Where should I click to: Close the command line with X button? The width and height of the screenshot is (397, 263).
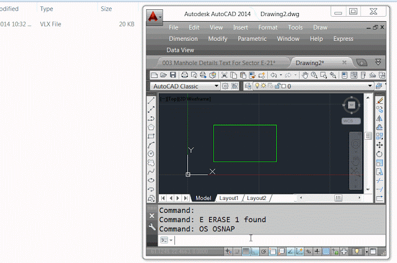tap(152, 216)
